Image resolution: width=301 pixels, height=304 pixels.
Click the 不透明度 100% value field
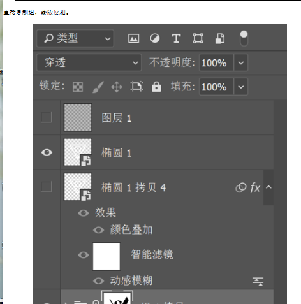click(216, 62)
